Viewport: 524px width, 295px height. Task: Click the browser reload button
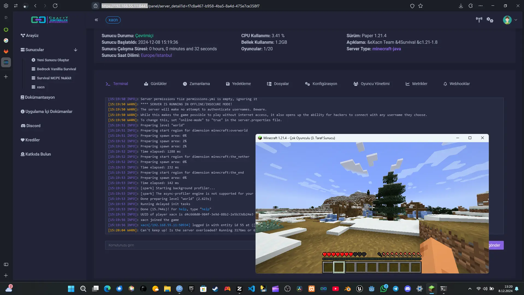tap(55, 6)
